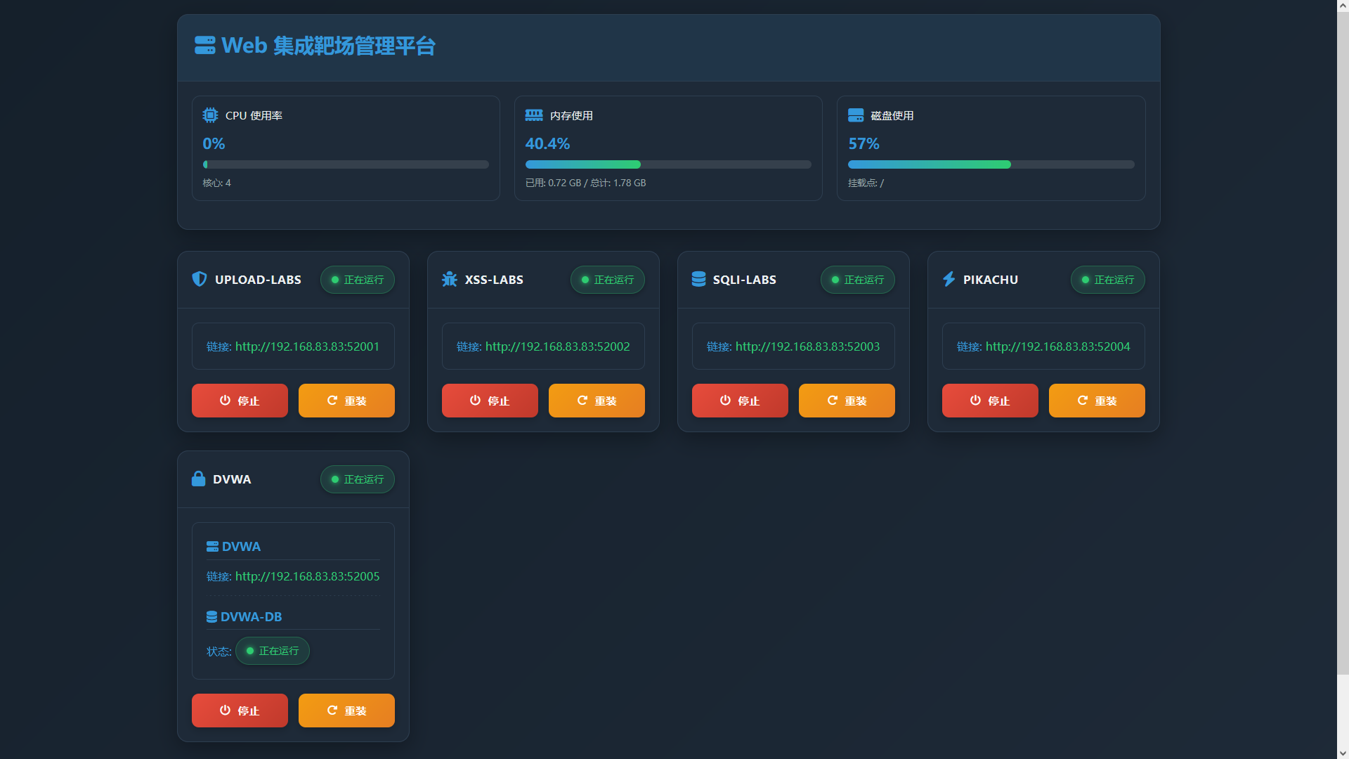Click the database icon beside DVWA-DB
Image resolution: width=1349 pixels, height=759 pixels.
pos(211,617)
